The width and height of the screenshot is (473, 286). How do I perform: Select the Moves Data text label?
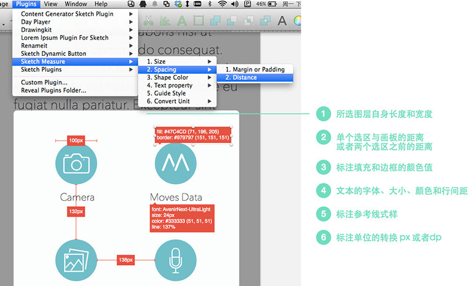click(x=176, y=197)
